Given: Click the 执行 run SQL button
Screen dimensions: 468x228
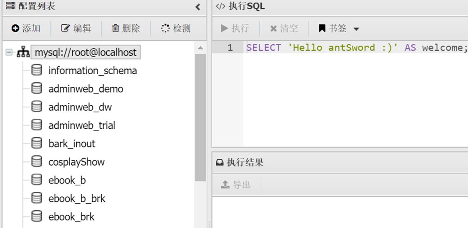Looking at the screenshot, I should pos(235,28).
